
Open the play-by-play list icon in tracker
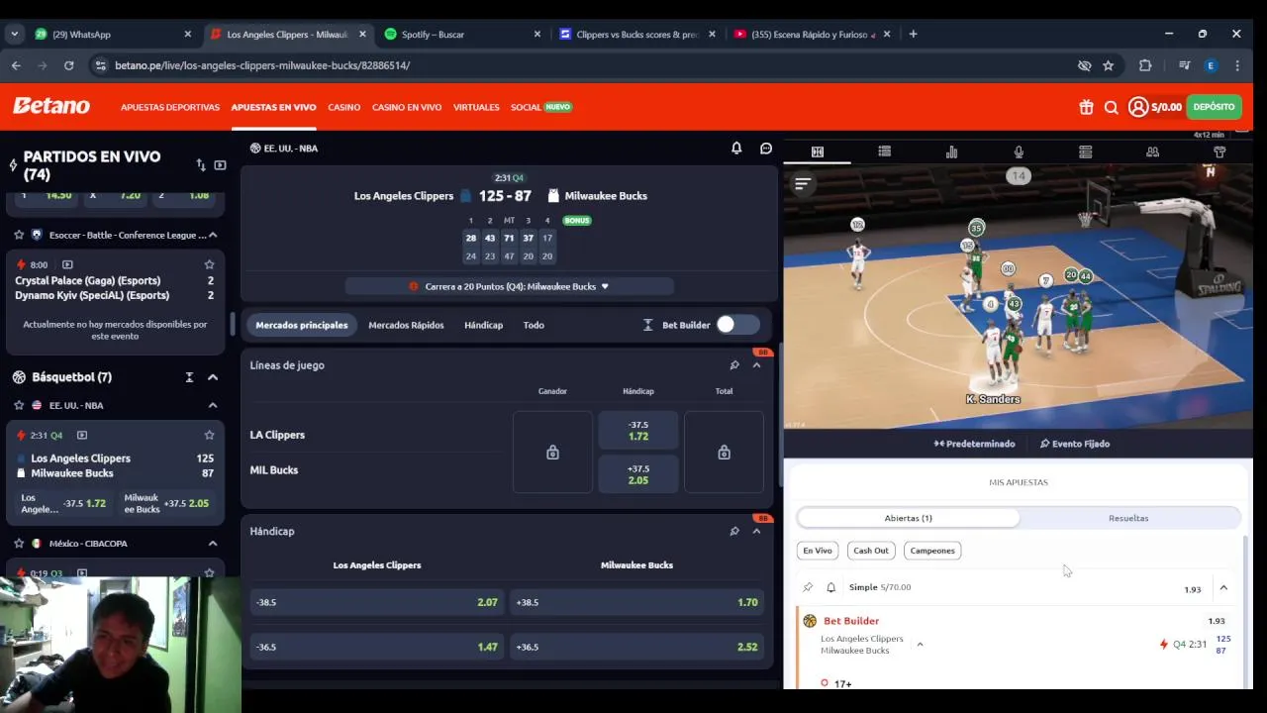pos(885,152)
